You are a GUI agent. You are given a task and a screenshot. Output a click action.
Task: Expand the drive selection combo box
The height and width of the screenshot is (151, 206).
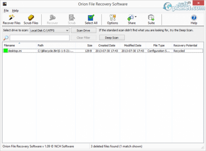tap(49, 30)
